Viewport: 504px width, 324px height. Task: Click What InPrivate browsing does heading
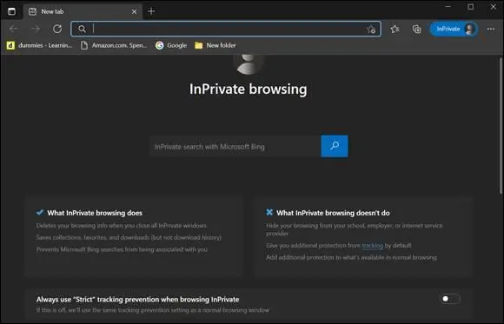[x=95, y=213]
